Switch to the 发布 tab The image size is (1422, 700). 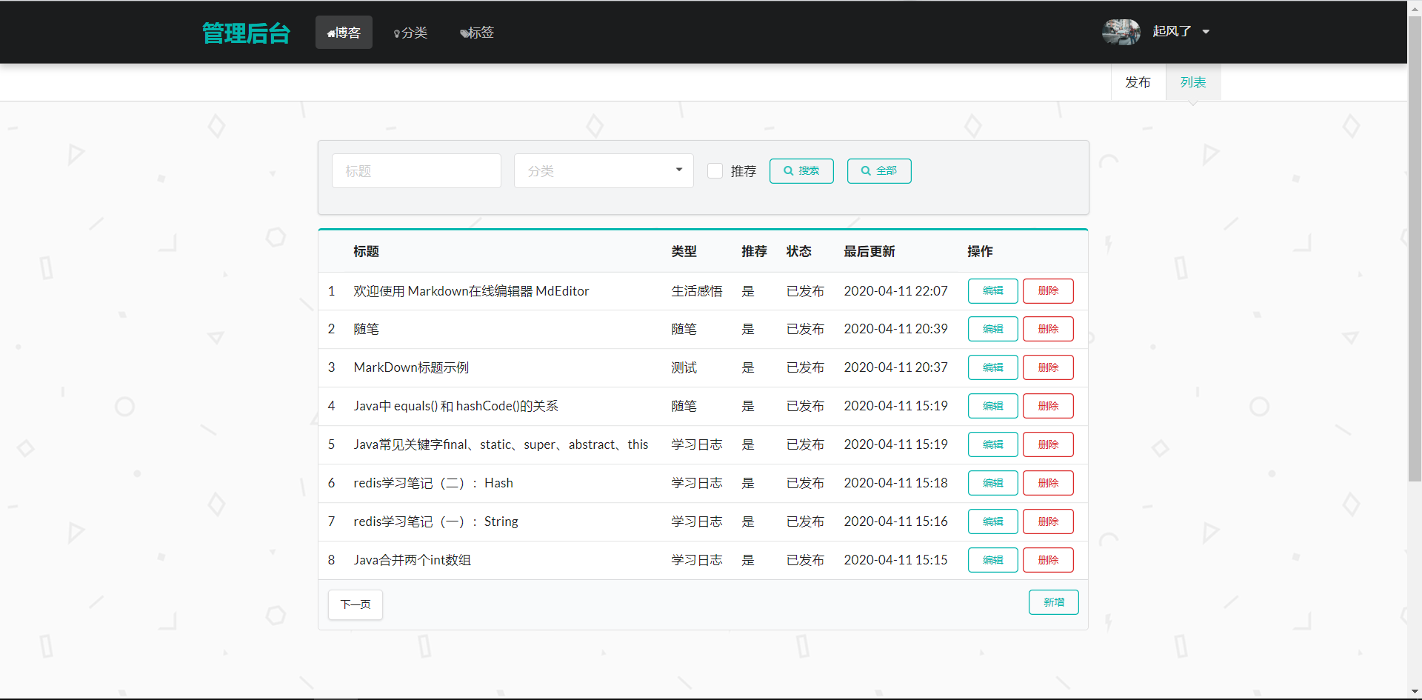tap(1138, 82)
